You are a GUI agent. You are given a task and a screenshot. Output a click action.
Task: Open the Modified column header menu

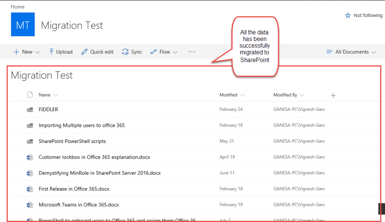[232, 95]
